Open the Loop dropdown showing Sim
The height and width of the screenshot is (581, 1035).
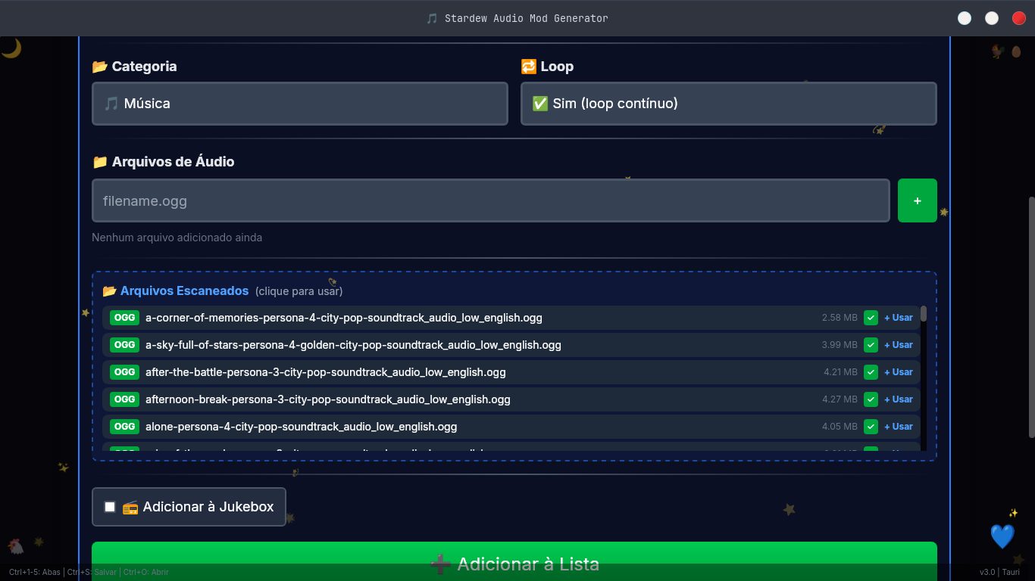coord(729,104)
